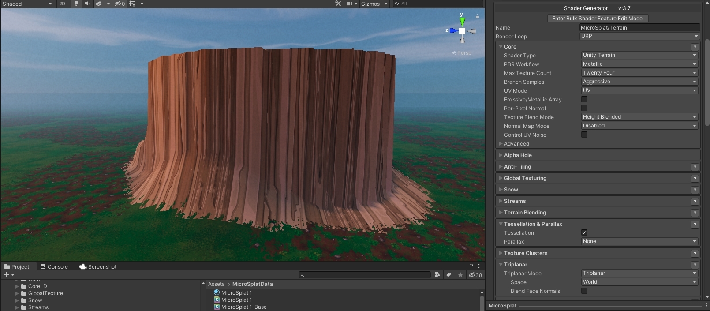Toggle 2D scene view mode

click(x=62, y=4)
